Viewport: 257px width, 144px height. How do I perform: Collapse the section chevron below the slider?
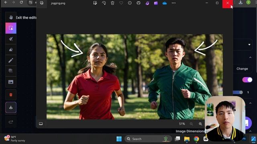[250, 103]
